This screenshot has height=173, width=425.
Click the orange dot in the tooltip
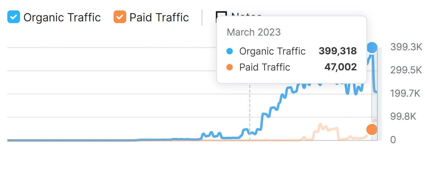tap(229, 67)
